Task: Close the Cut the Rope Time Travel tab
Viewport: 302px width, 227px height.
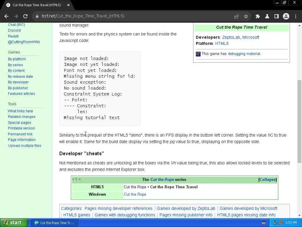Action: [68, 5]
